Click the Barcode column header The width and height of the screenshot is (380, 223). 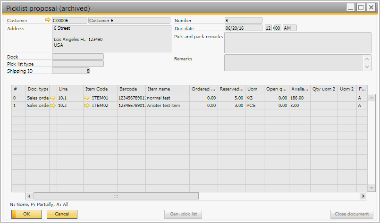pyautogui.click(x=131, y=89)
